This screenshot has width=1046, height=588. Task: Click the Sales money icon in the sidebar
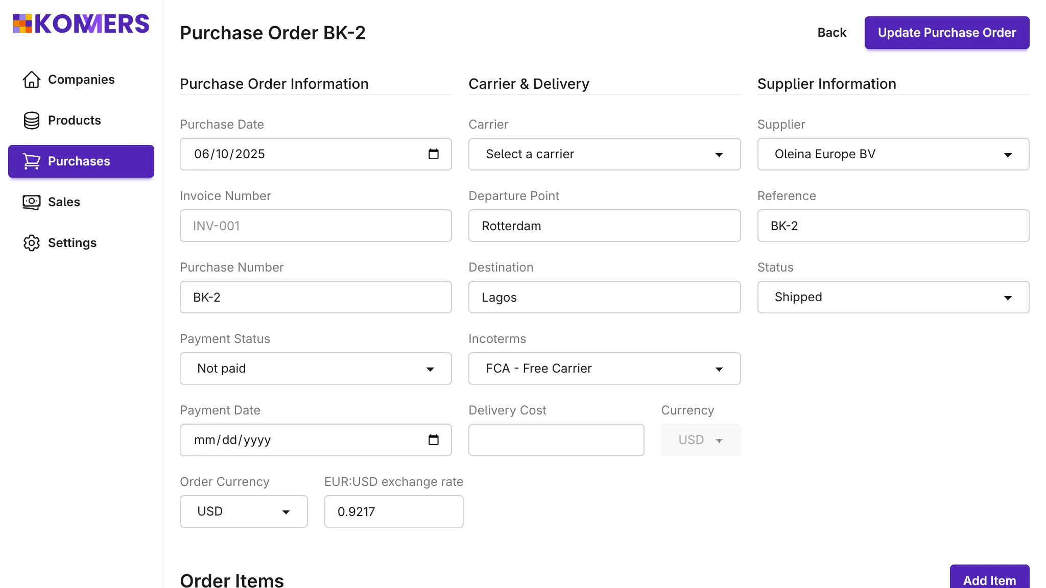31,202
